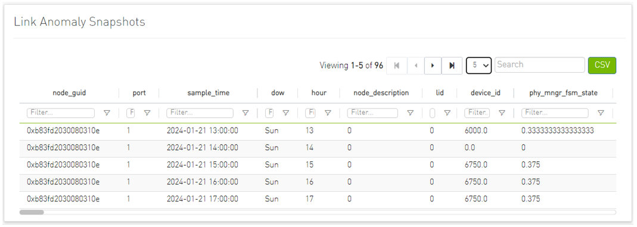This screenshot has width=637, height=227.
Task: Click the node_description filter input
Action: click(x=372, y=113)
